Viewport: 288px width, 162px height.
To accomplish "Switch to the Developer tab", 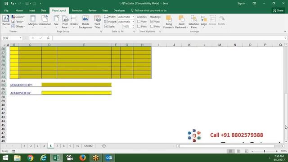I will tap(119, 10).
